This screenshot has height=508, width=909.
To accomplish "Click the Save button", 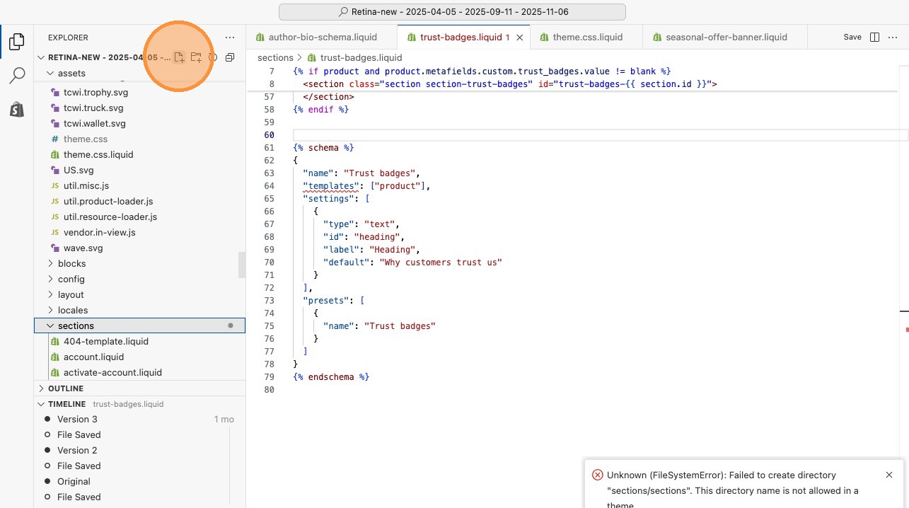I will [852, 37].
